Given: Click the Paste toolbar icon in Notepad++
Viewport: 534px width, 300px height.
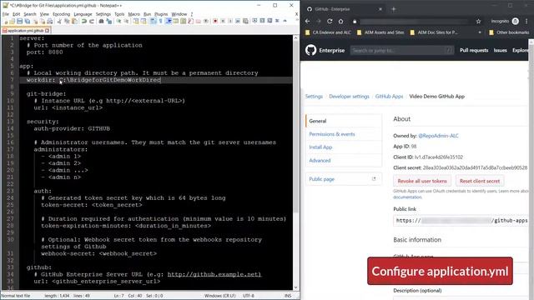Looking at the screenshot, I should pos(74,21).
